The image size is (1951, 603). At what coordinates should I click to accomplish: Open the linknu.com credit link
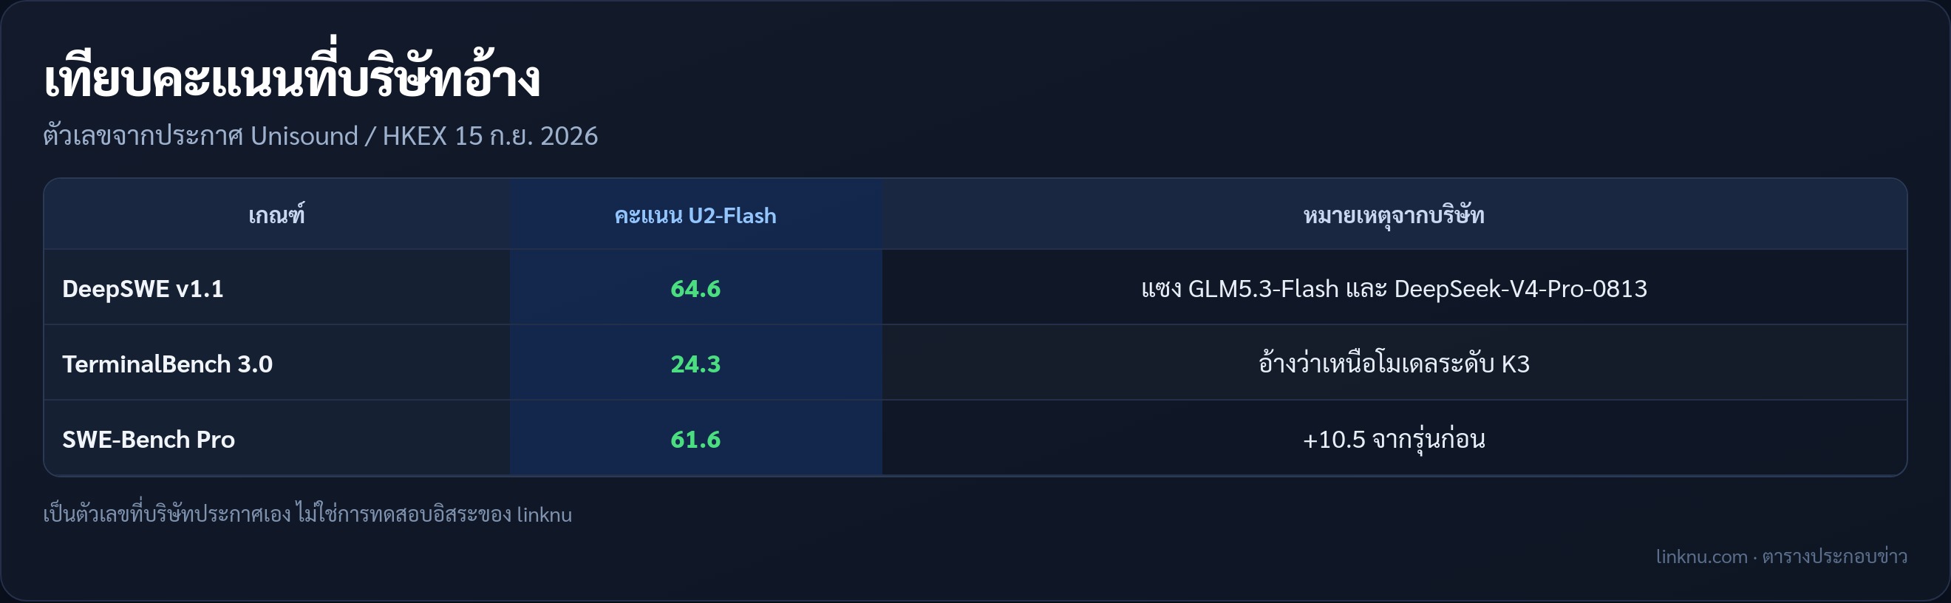(1701, 556)
